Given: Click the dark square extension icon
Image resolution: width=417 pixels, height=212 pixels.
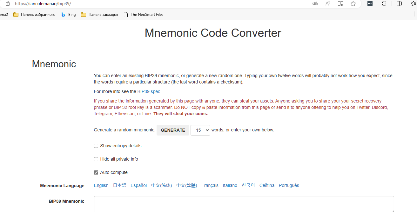Looking at the screenshot, I should click(x=370, y=3).
